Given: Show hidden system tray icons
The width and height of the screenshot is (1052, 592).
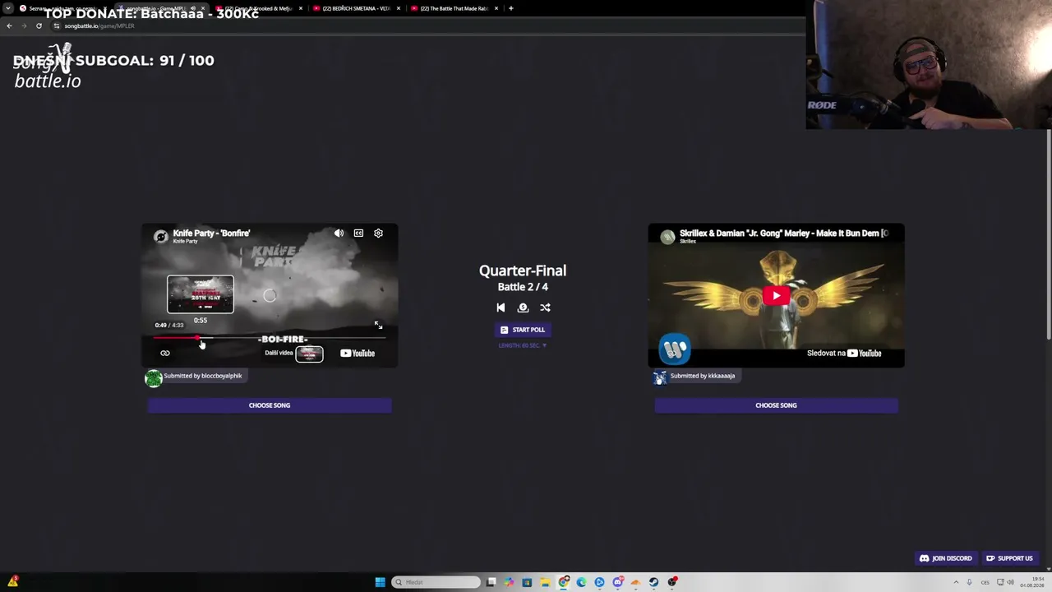Looking at the screenshot, I should pyautogui.click(x=956, y=582).
